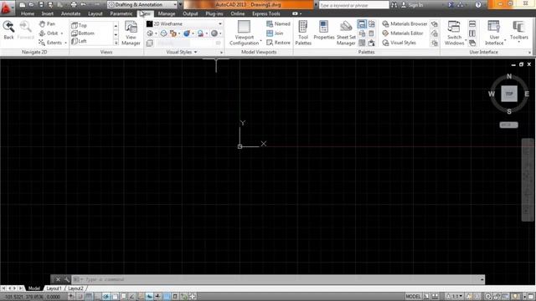The height and width of the screenshot is (301, 536).
Task: Click the Save icon in quick access toolbar
Action: coord(41,5)
